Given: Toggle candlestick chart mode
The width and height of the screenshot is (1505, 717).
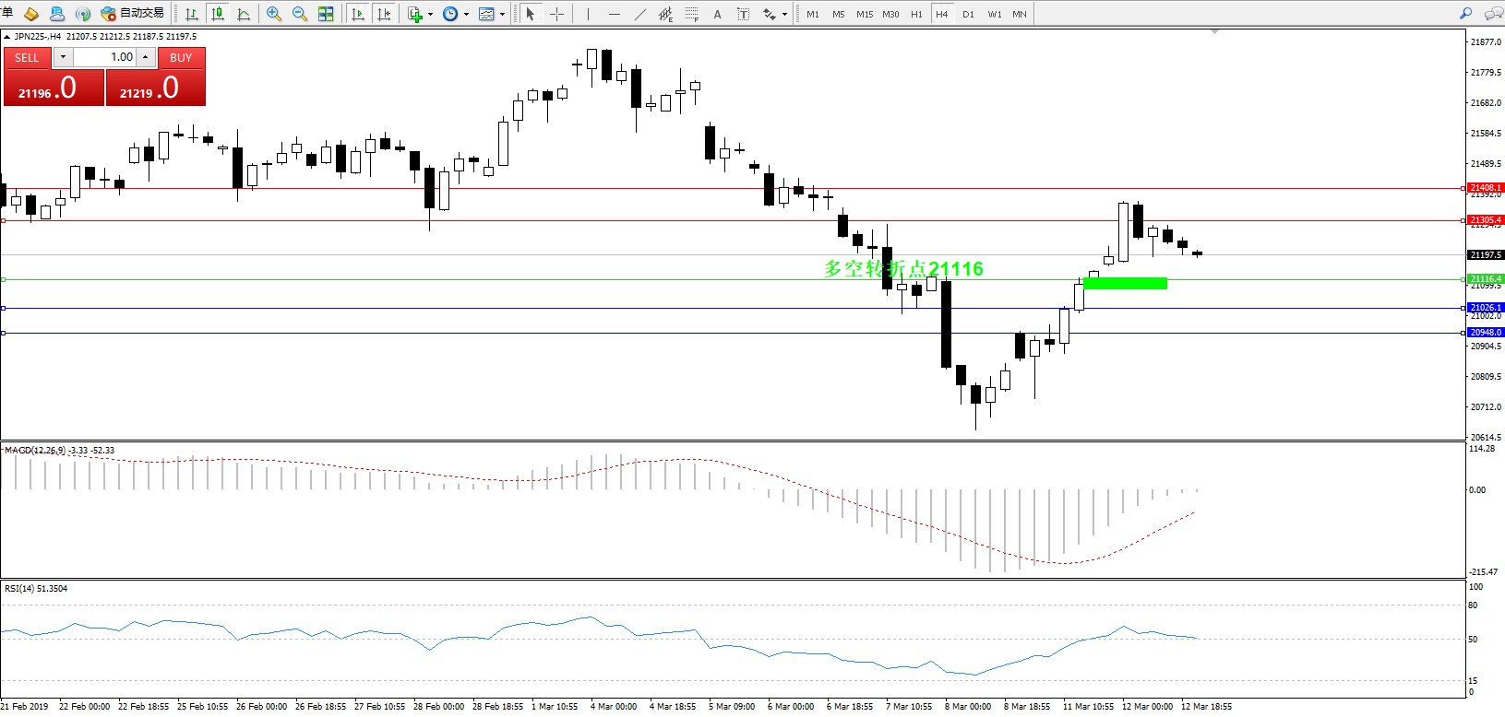Looking at the screenshot, I should 218,14.
